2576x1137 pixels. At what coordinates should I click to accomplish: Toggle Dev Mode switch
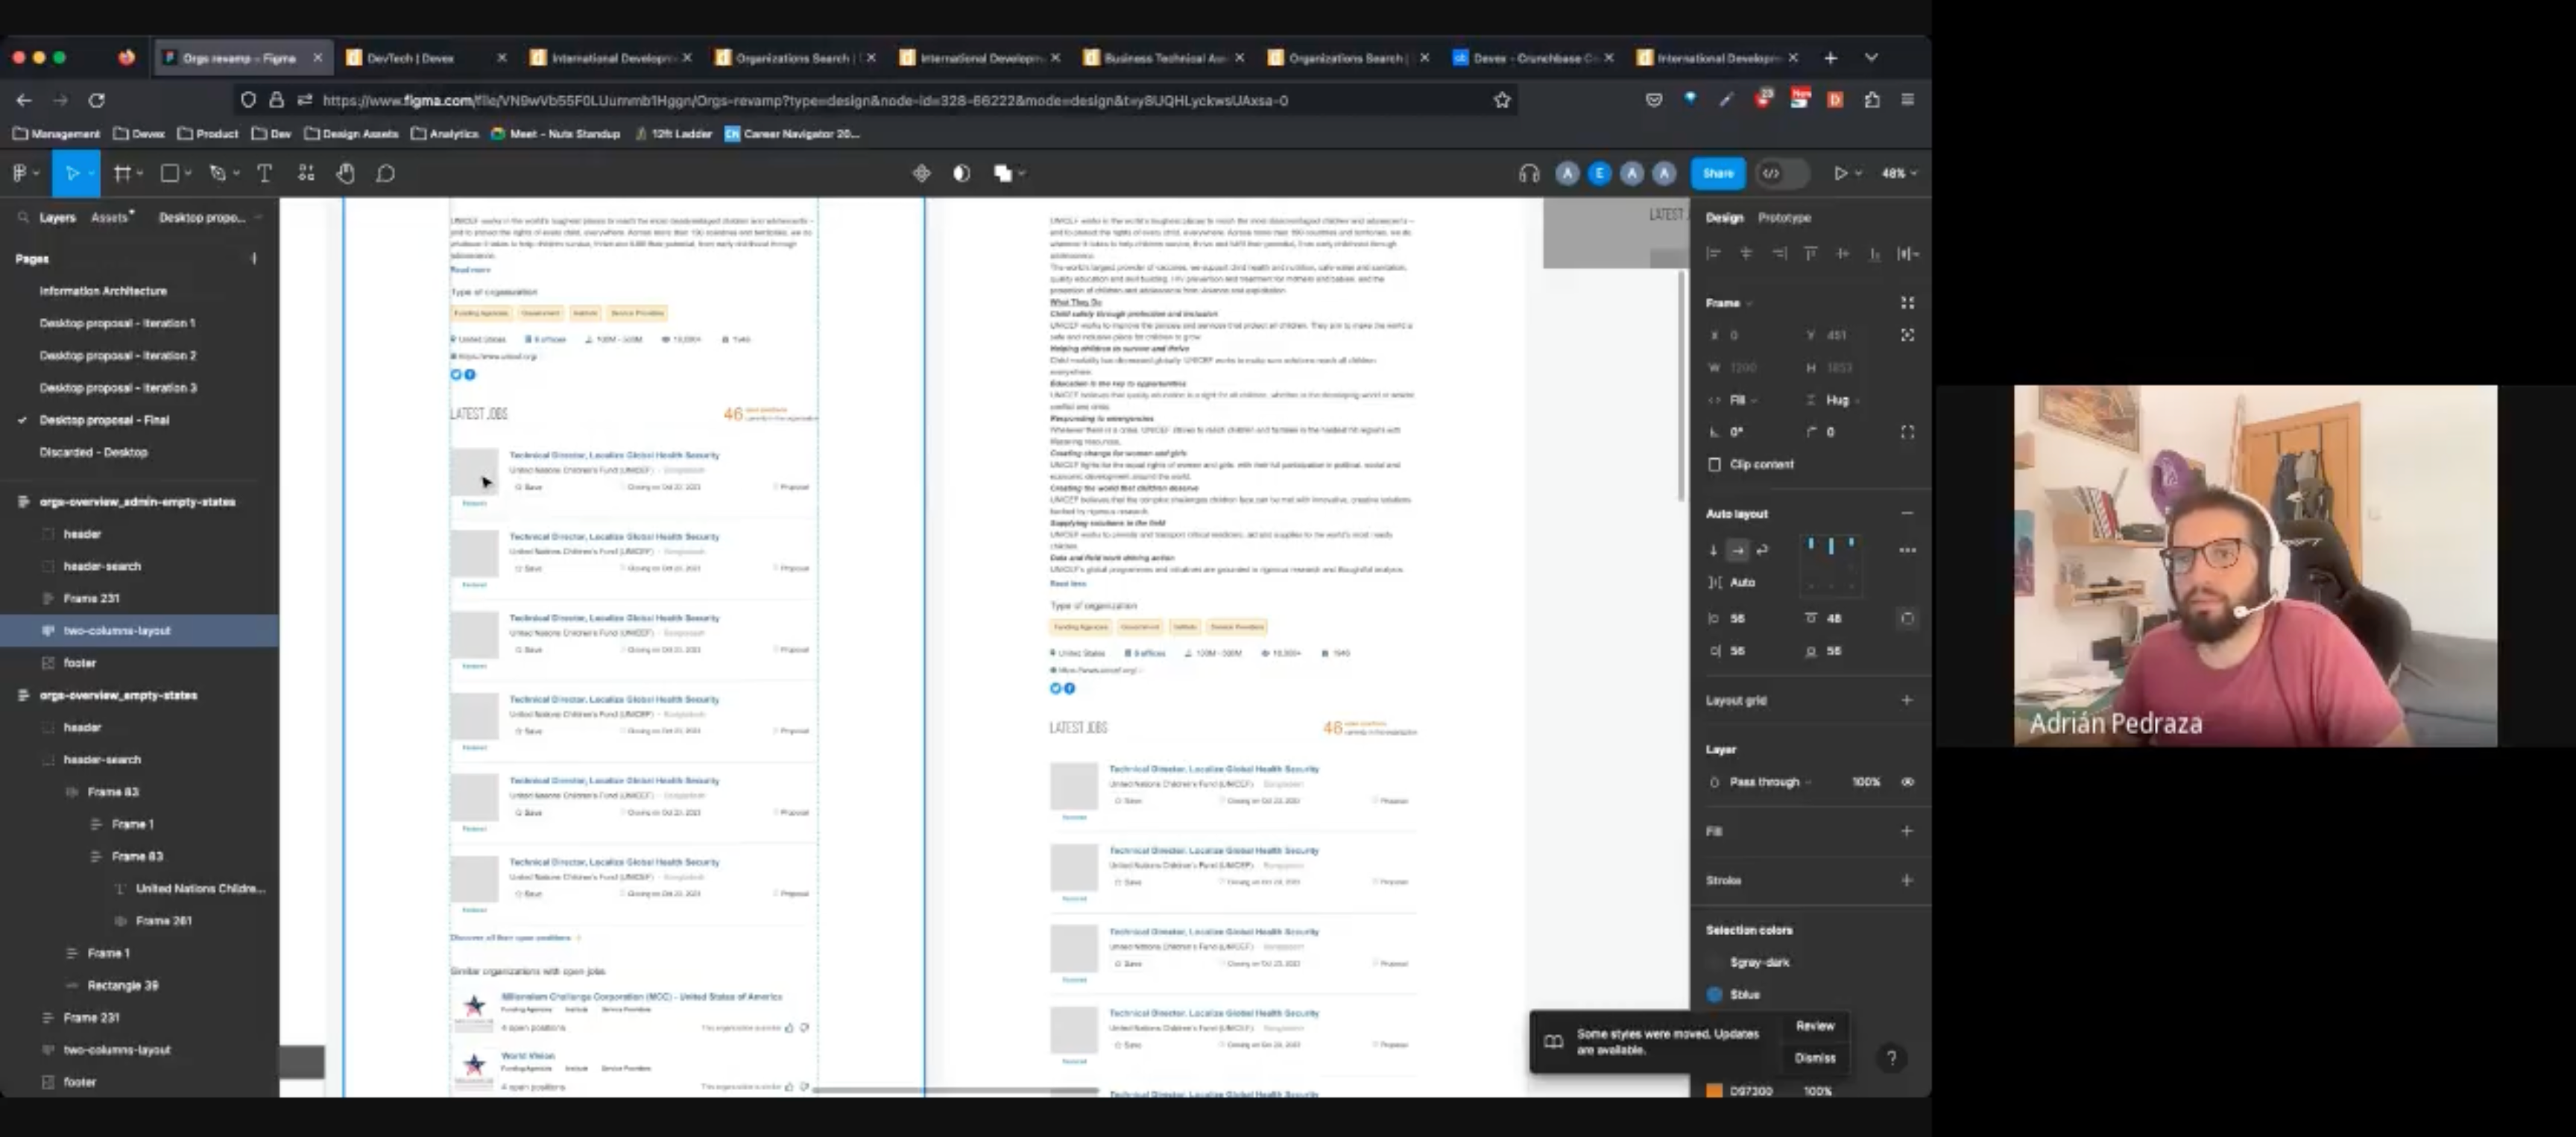click(1781, 174)
